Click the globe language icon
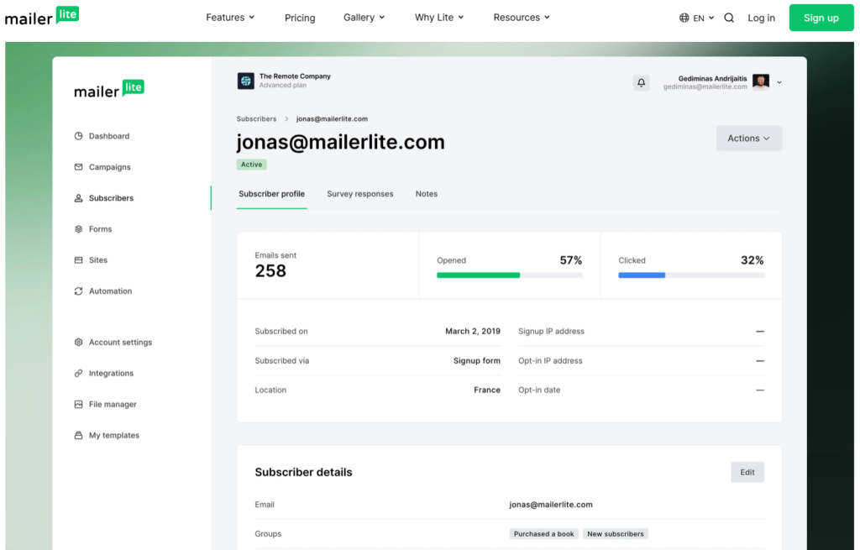The width and height of the screenshot is (860, 550). coord(684,18)
